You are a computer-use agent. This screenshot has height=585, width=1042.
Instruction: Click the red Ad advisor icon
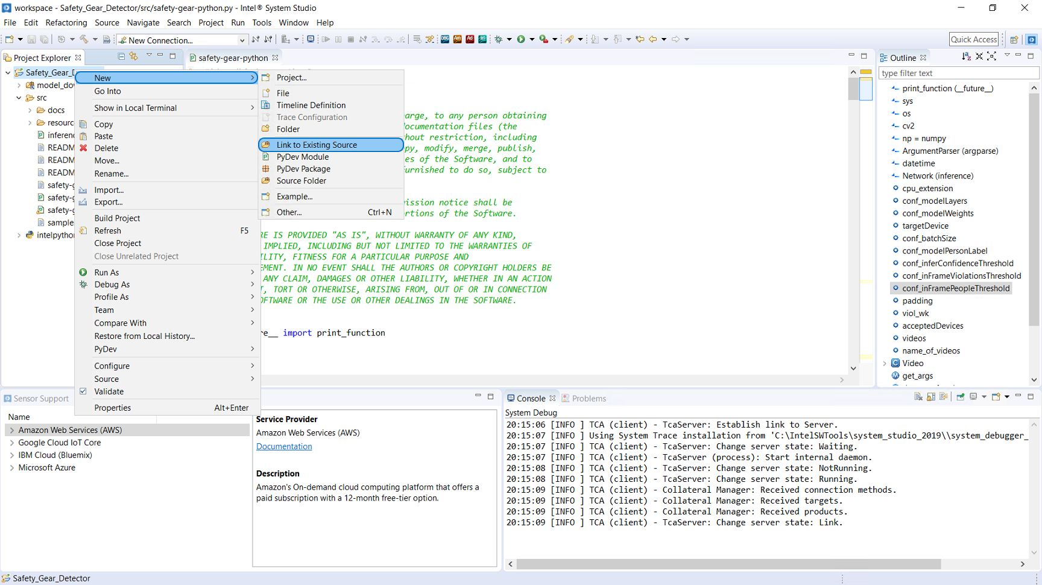[x=470, y=39]
